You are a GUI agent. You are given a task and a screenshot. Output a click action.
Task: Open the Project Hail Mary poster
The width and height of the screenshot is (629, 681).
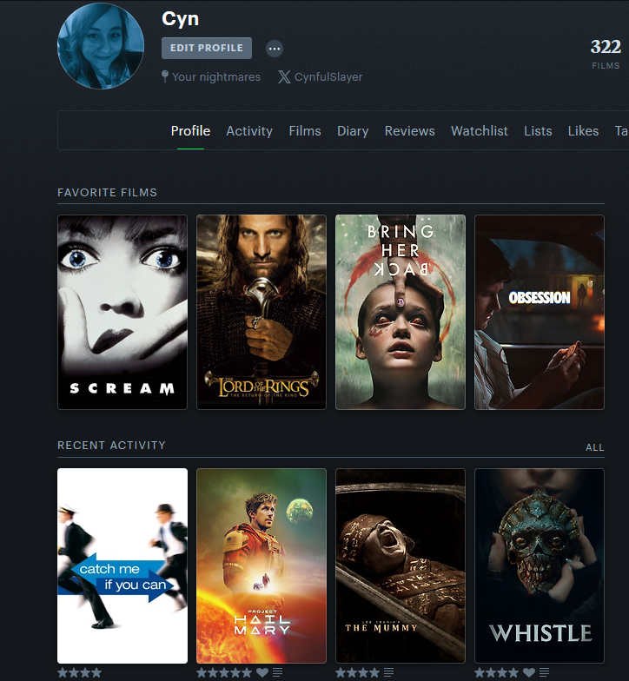pos(262,565)
